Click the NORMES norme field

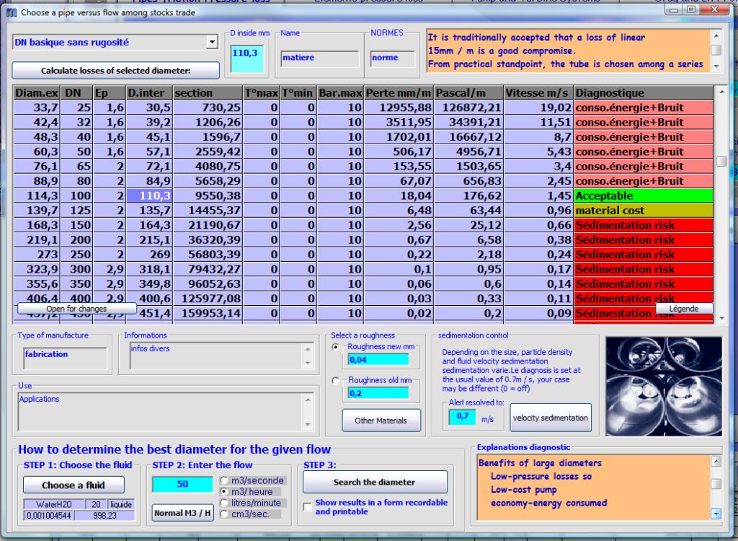(x=392, y=58)
